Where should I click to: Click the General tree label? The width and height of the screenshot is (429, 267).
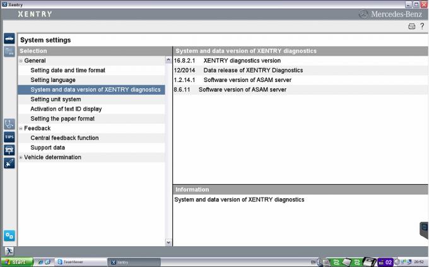[35, 61]
